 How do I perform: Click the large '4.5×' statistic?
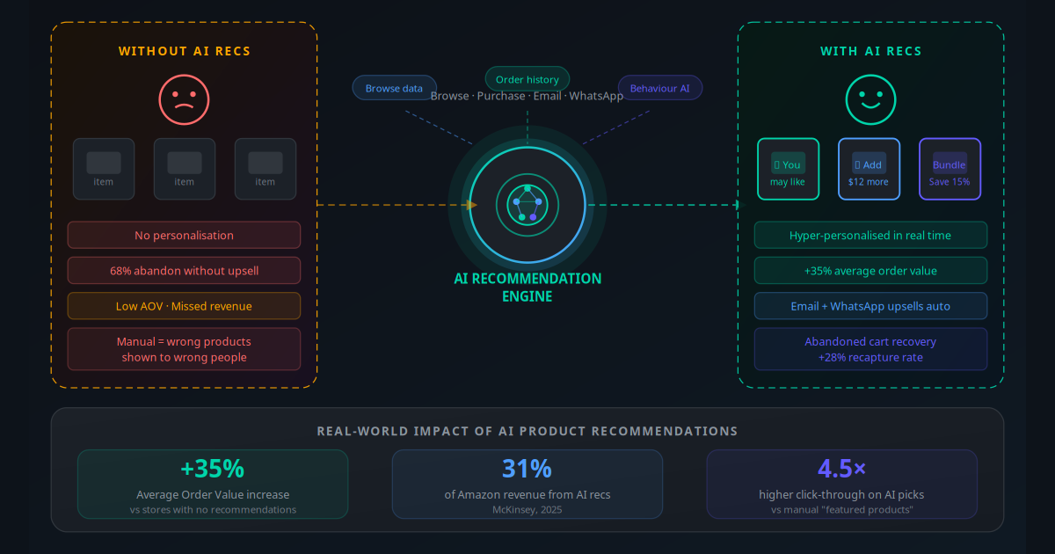click(841, 469)
